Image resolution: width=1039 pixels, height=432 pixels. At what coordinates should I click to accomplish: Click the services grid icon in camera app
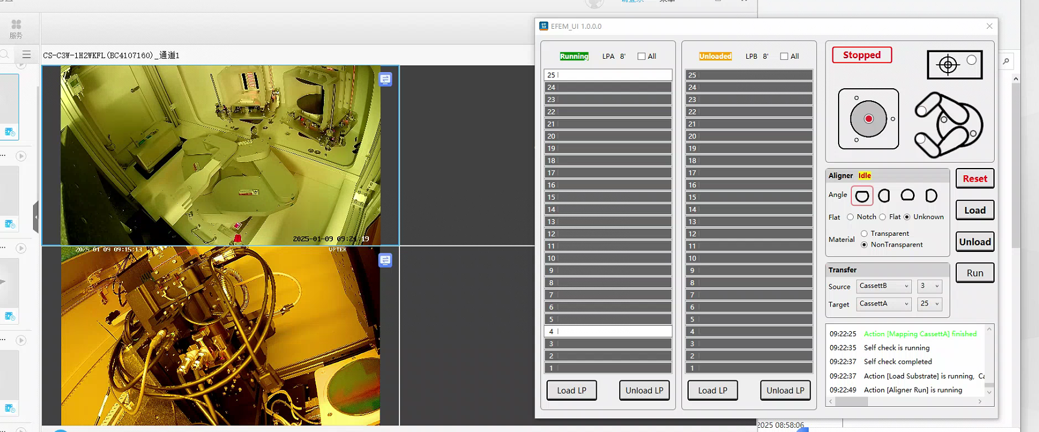(16, 24)
